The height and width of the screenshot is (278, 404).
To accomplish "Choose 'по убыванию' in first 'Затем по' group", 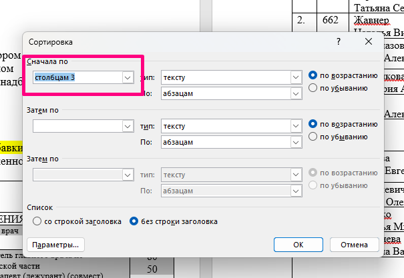I will coord(313,136).
